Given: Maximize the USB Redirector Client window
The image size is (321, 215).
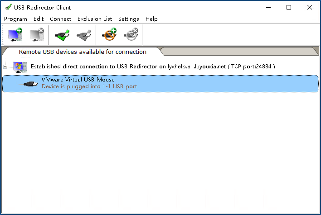Looking at the screenshot, I should click(289, 7).
